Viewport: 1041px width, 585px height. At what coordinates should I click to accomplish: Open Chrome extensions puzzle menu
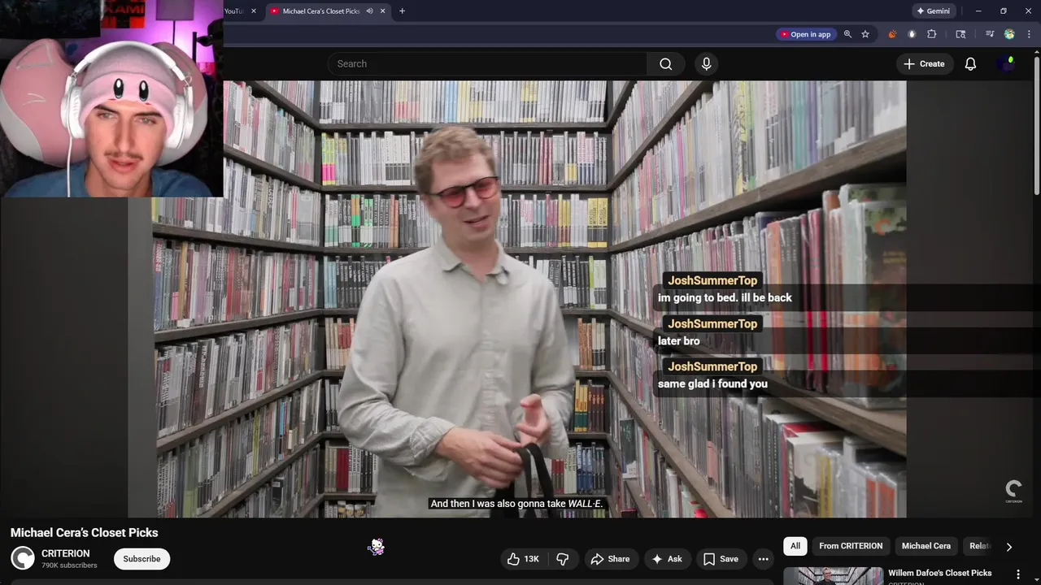pos(932,34)
